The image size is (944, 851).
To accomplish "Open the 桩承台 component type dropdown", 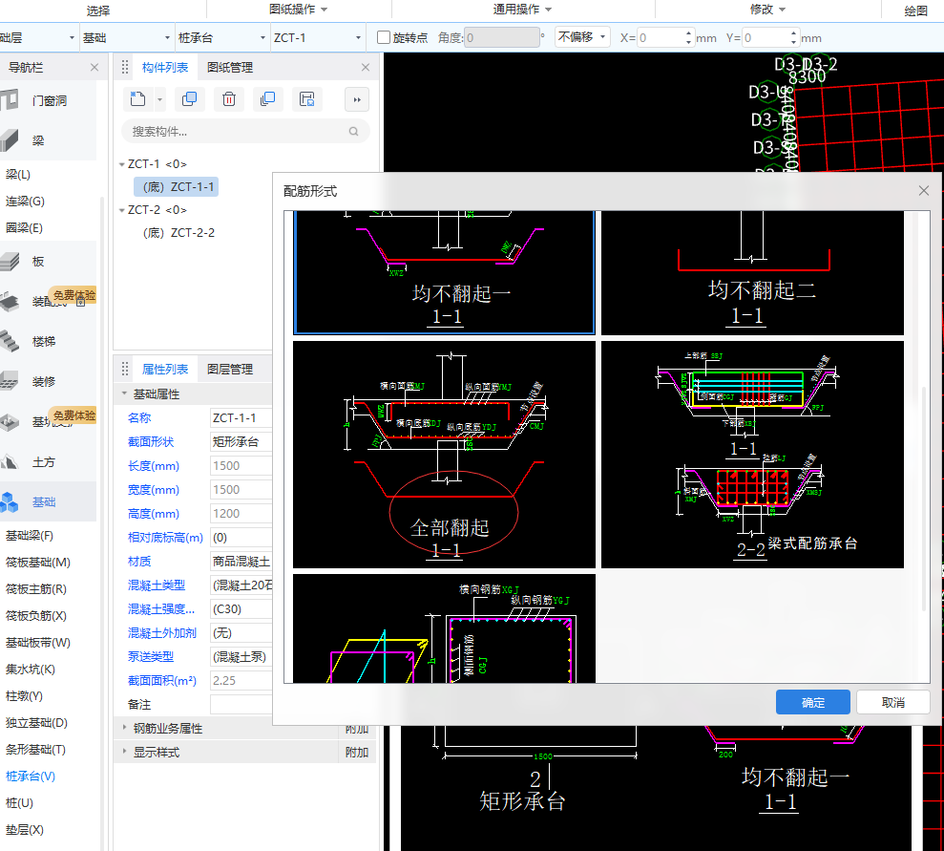I will point(222,38).
